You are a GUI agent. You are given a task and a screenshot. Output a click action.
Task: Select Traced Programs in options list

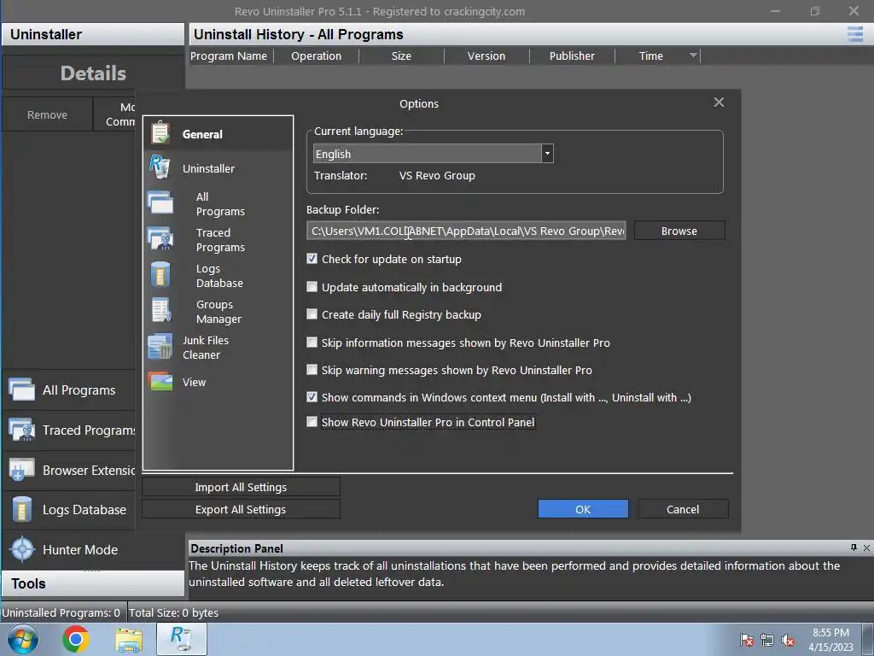click(x=218, y=239)
